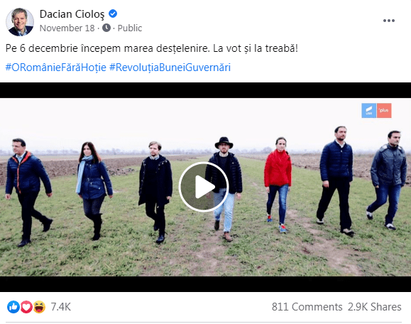Click the clock icon beside the date
411x324 pixels.
tap(106, 28)
